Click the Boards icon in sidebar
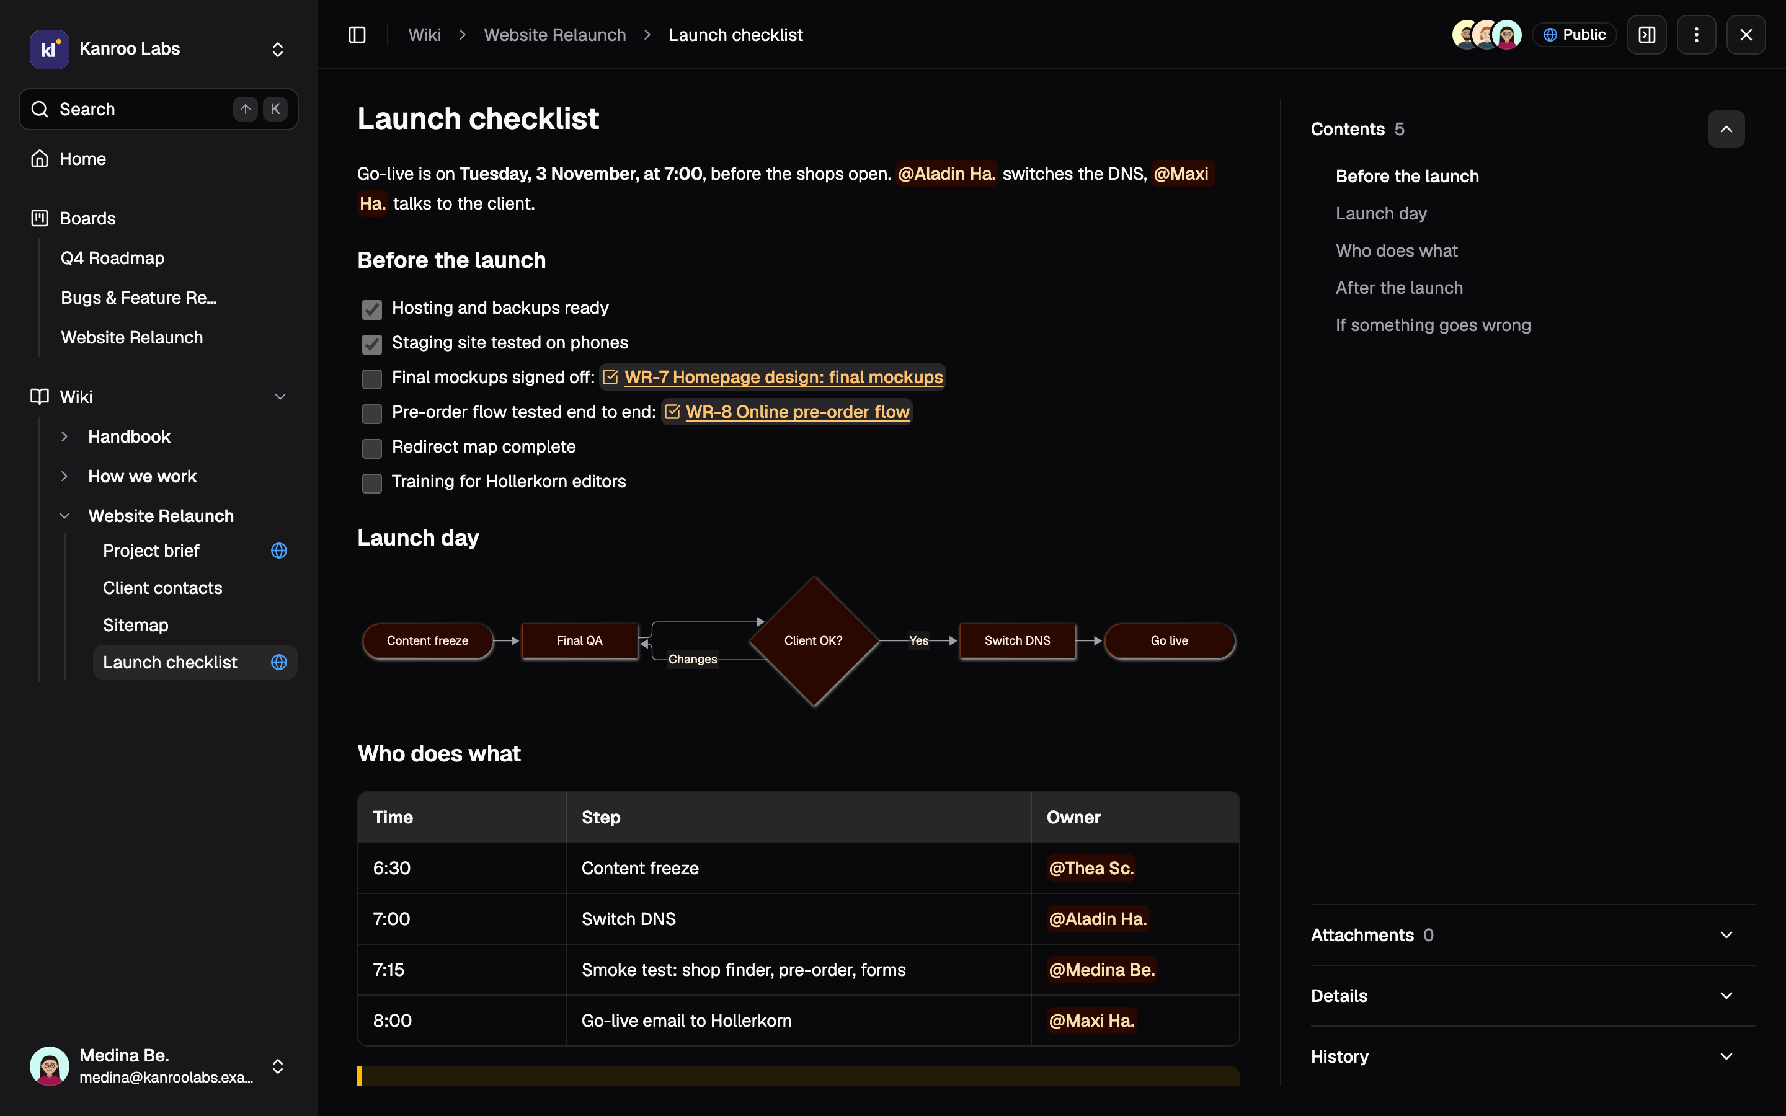1786x1116 pixels. (40, 218)
